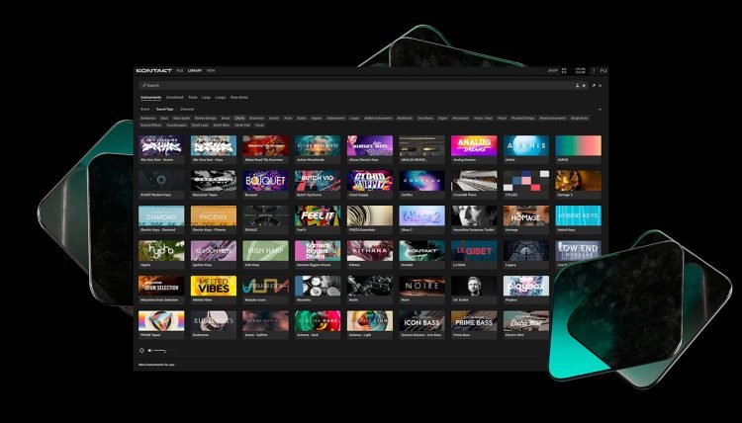Click the alert icon in top right header
This screenshot has width=742, height=423.
click(593, 71)
